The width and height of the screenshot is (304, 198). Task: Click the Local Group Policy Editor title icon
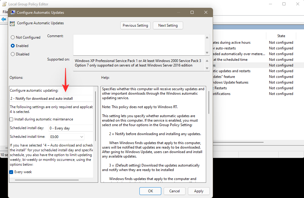[x=4, y=4]
